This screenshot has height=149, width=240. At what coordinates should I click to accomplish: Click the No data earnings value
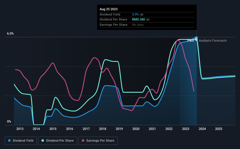[138, 25]
